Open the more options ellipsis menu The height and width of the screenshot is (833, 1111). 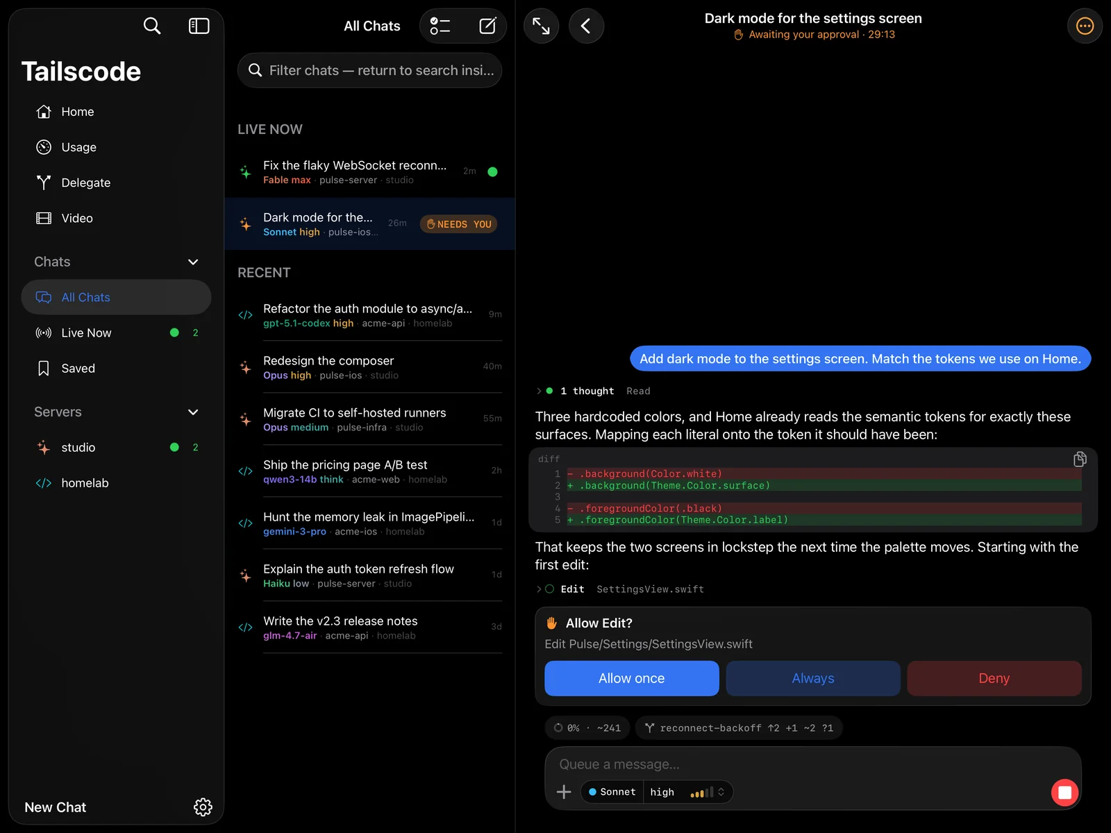(1085, 26)
